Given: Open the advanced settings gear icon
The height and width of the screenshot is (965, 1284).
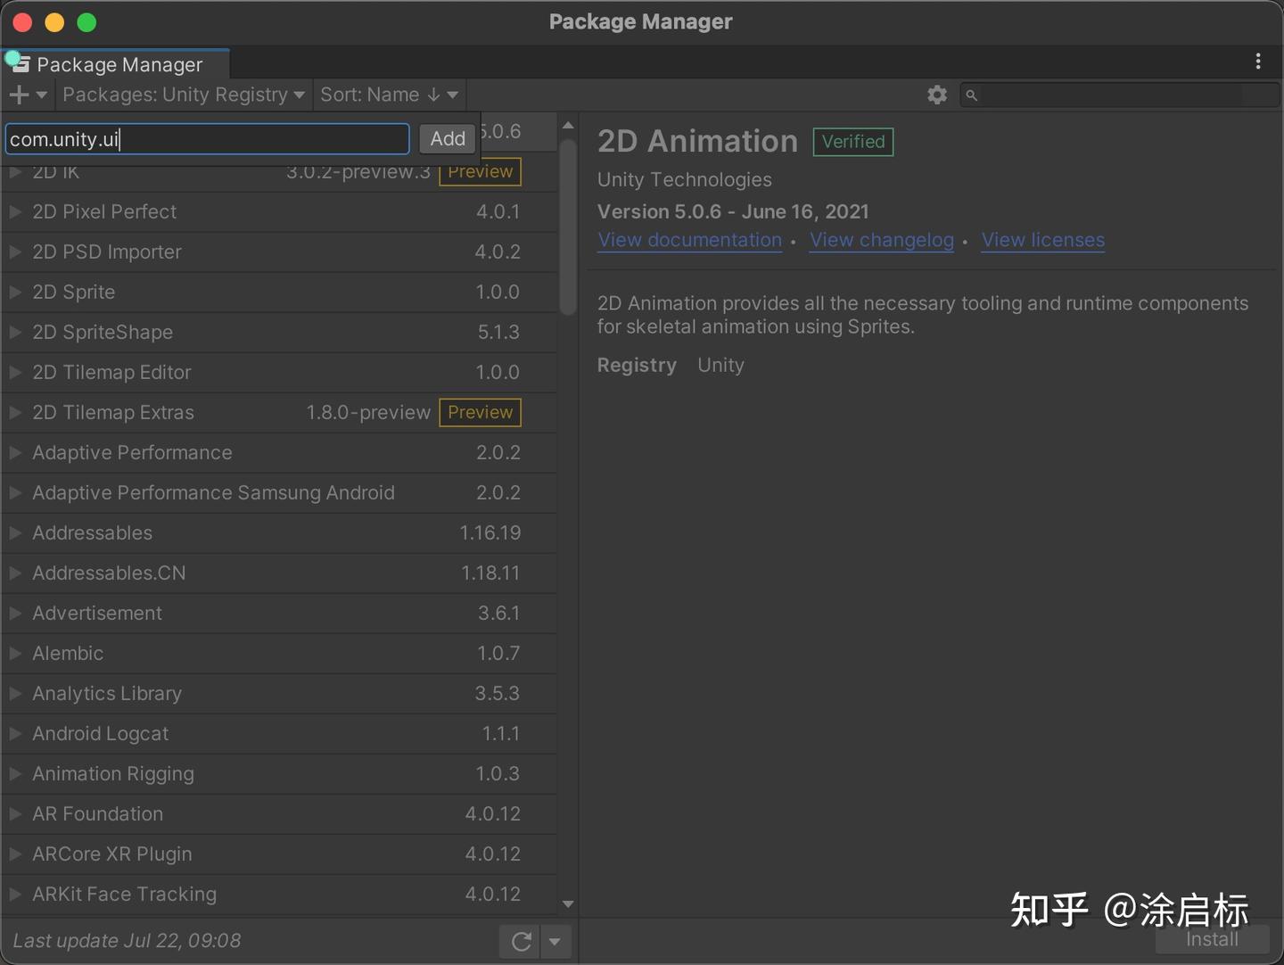Looking at the screenshot, I should (936, 95).
